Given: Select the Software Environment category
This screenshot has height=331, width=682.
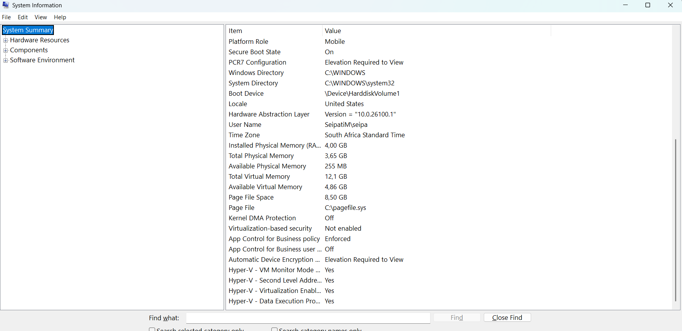Looking at the screenshot, I should point(42,60).
